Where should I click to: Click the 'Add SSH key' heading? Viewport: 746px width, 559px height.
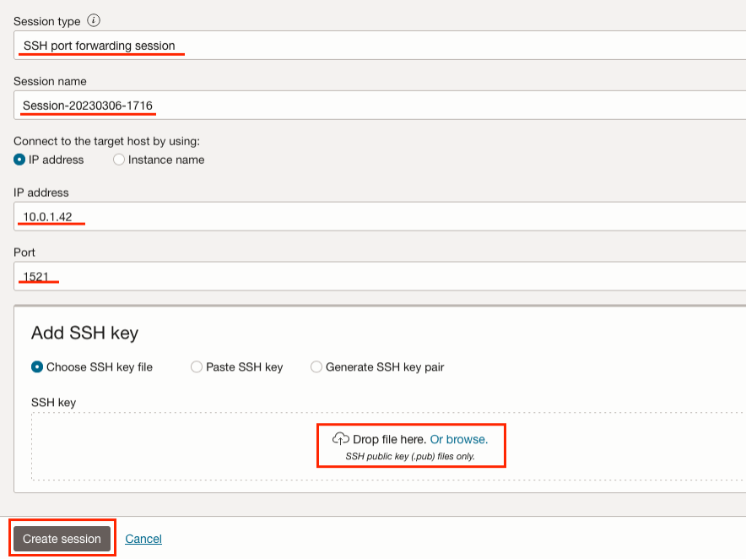pos(84,333)
